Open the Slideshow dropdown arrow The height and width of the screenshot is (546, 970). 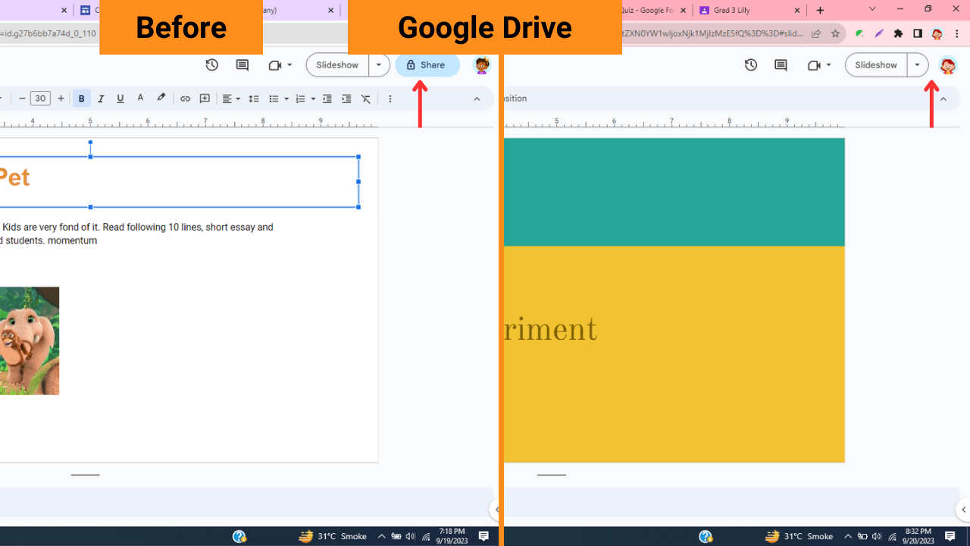point(378,65)
